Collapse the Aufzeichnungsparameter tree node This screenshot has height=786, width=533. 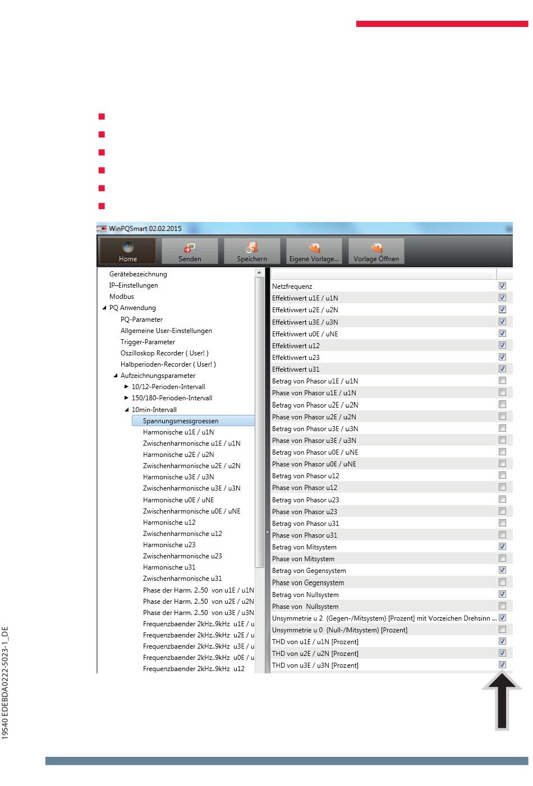coord(116,376)
